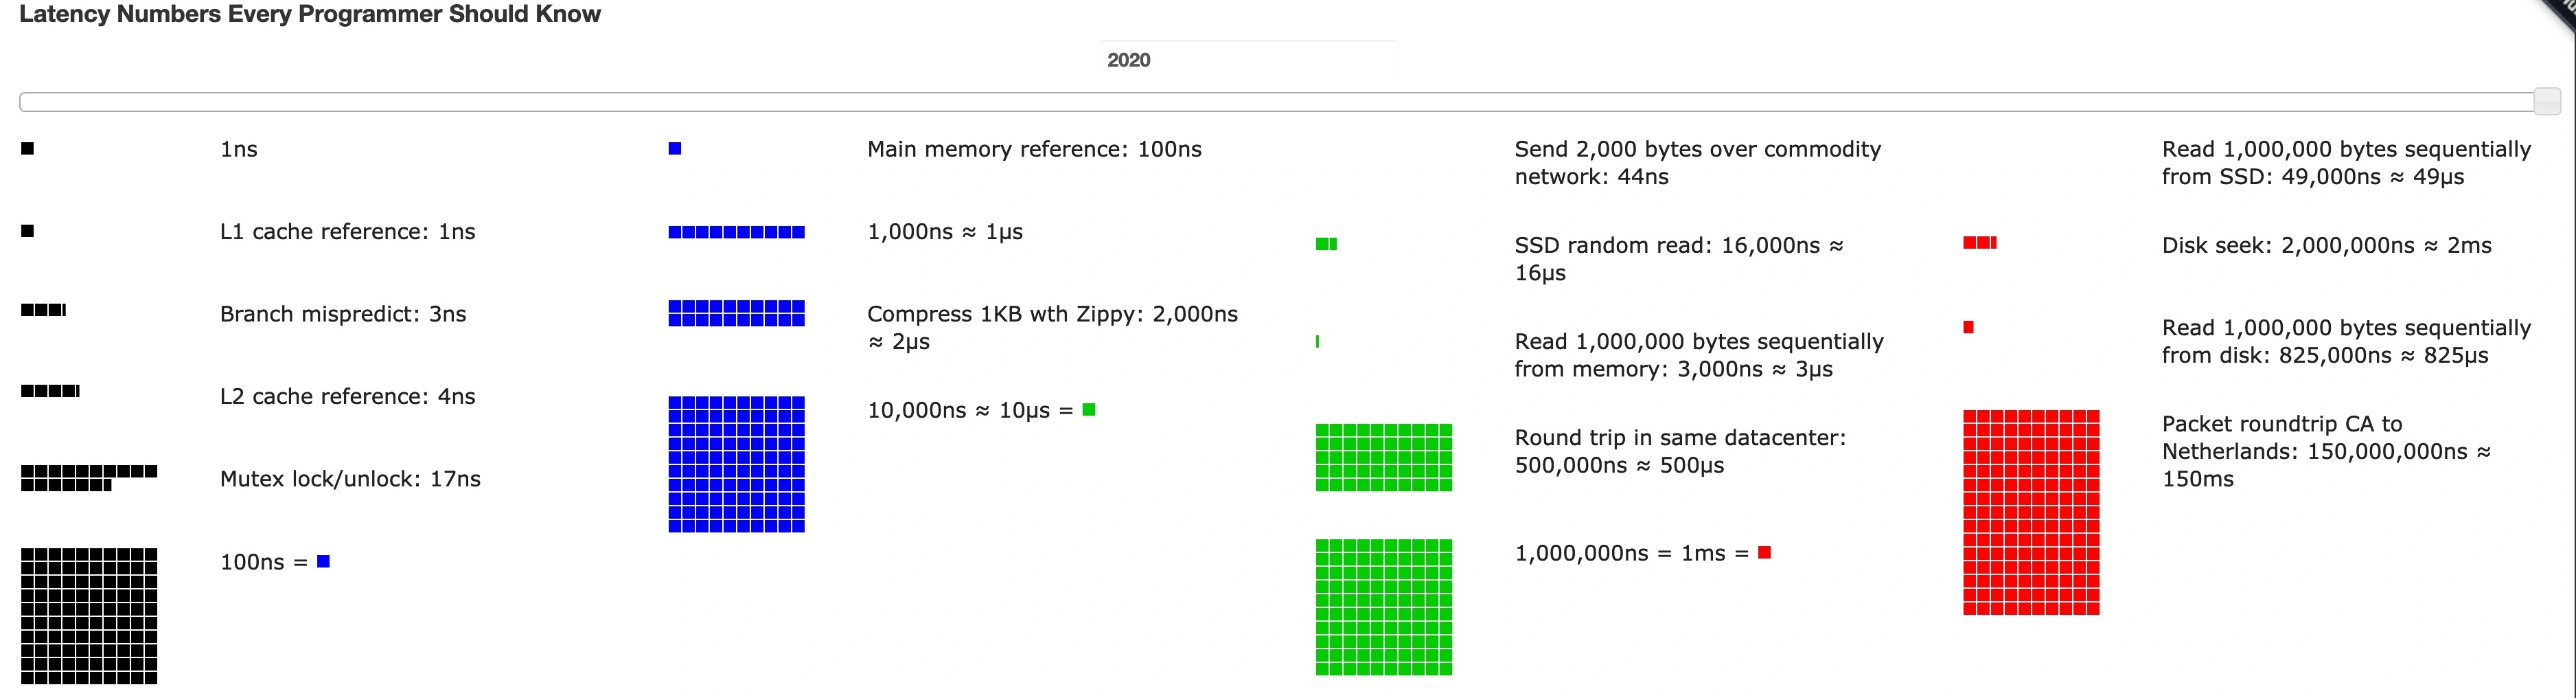Click the black 1ns square
This screenshot has height=698, width=2576.
(x=28, y=149)
